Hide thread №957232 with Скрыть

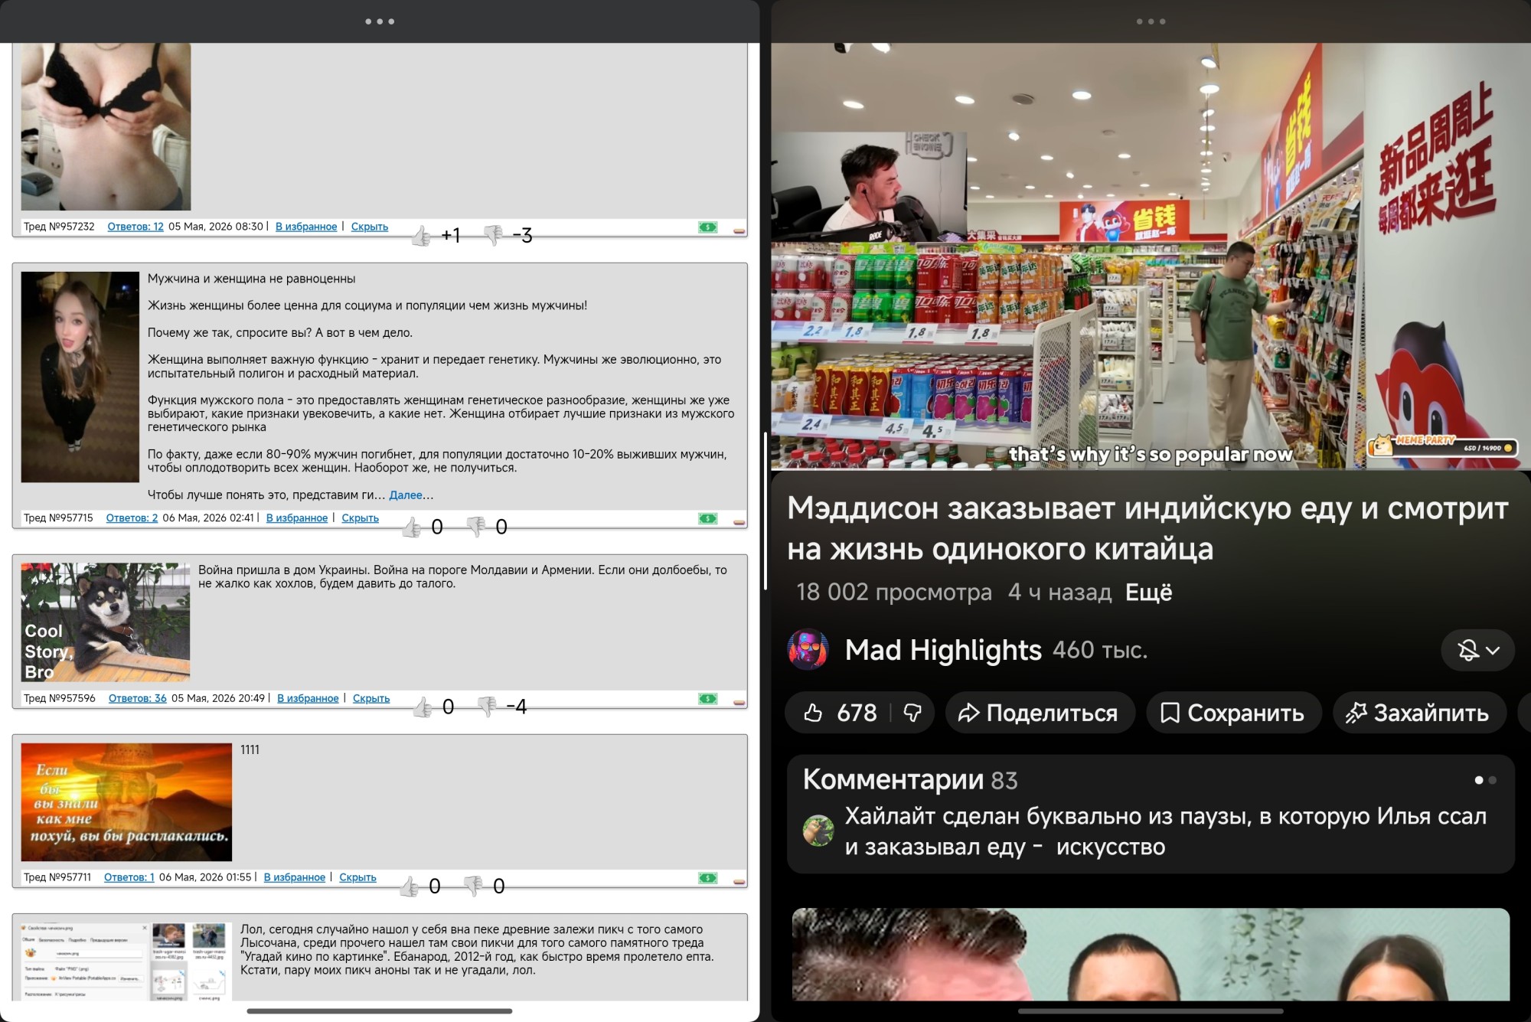pos(370,227)
